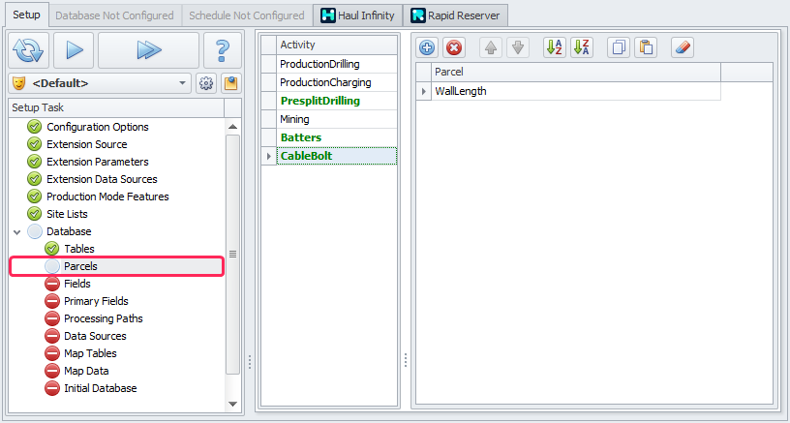Click the setup task list scrollbar thumb

click(x=232, y=255)
